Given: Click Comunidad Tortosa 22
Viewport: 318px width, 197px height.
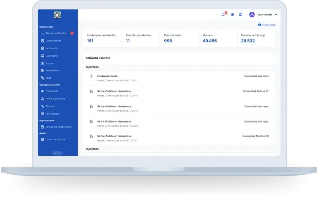Looking at the screenshot, I should 256,91.
